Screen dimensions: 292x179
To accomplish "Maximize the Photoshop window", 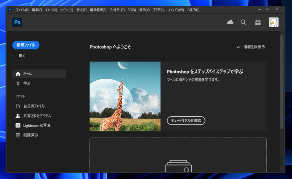I will [x=267, y=9].
